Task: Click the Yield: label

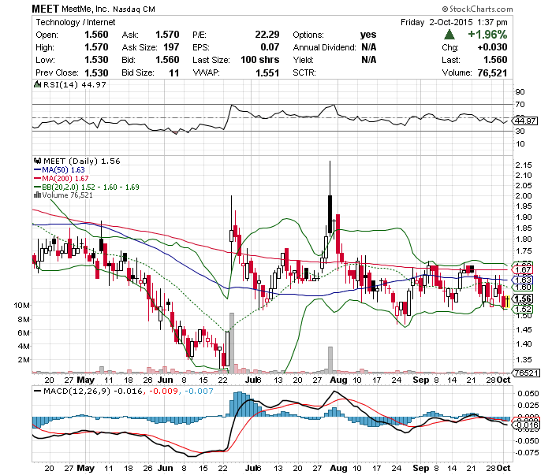Action: (x=303, y=60)
